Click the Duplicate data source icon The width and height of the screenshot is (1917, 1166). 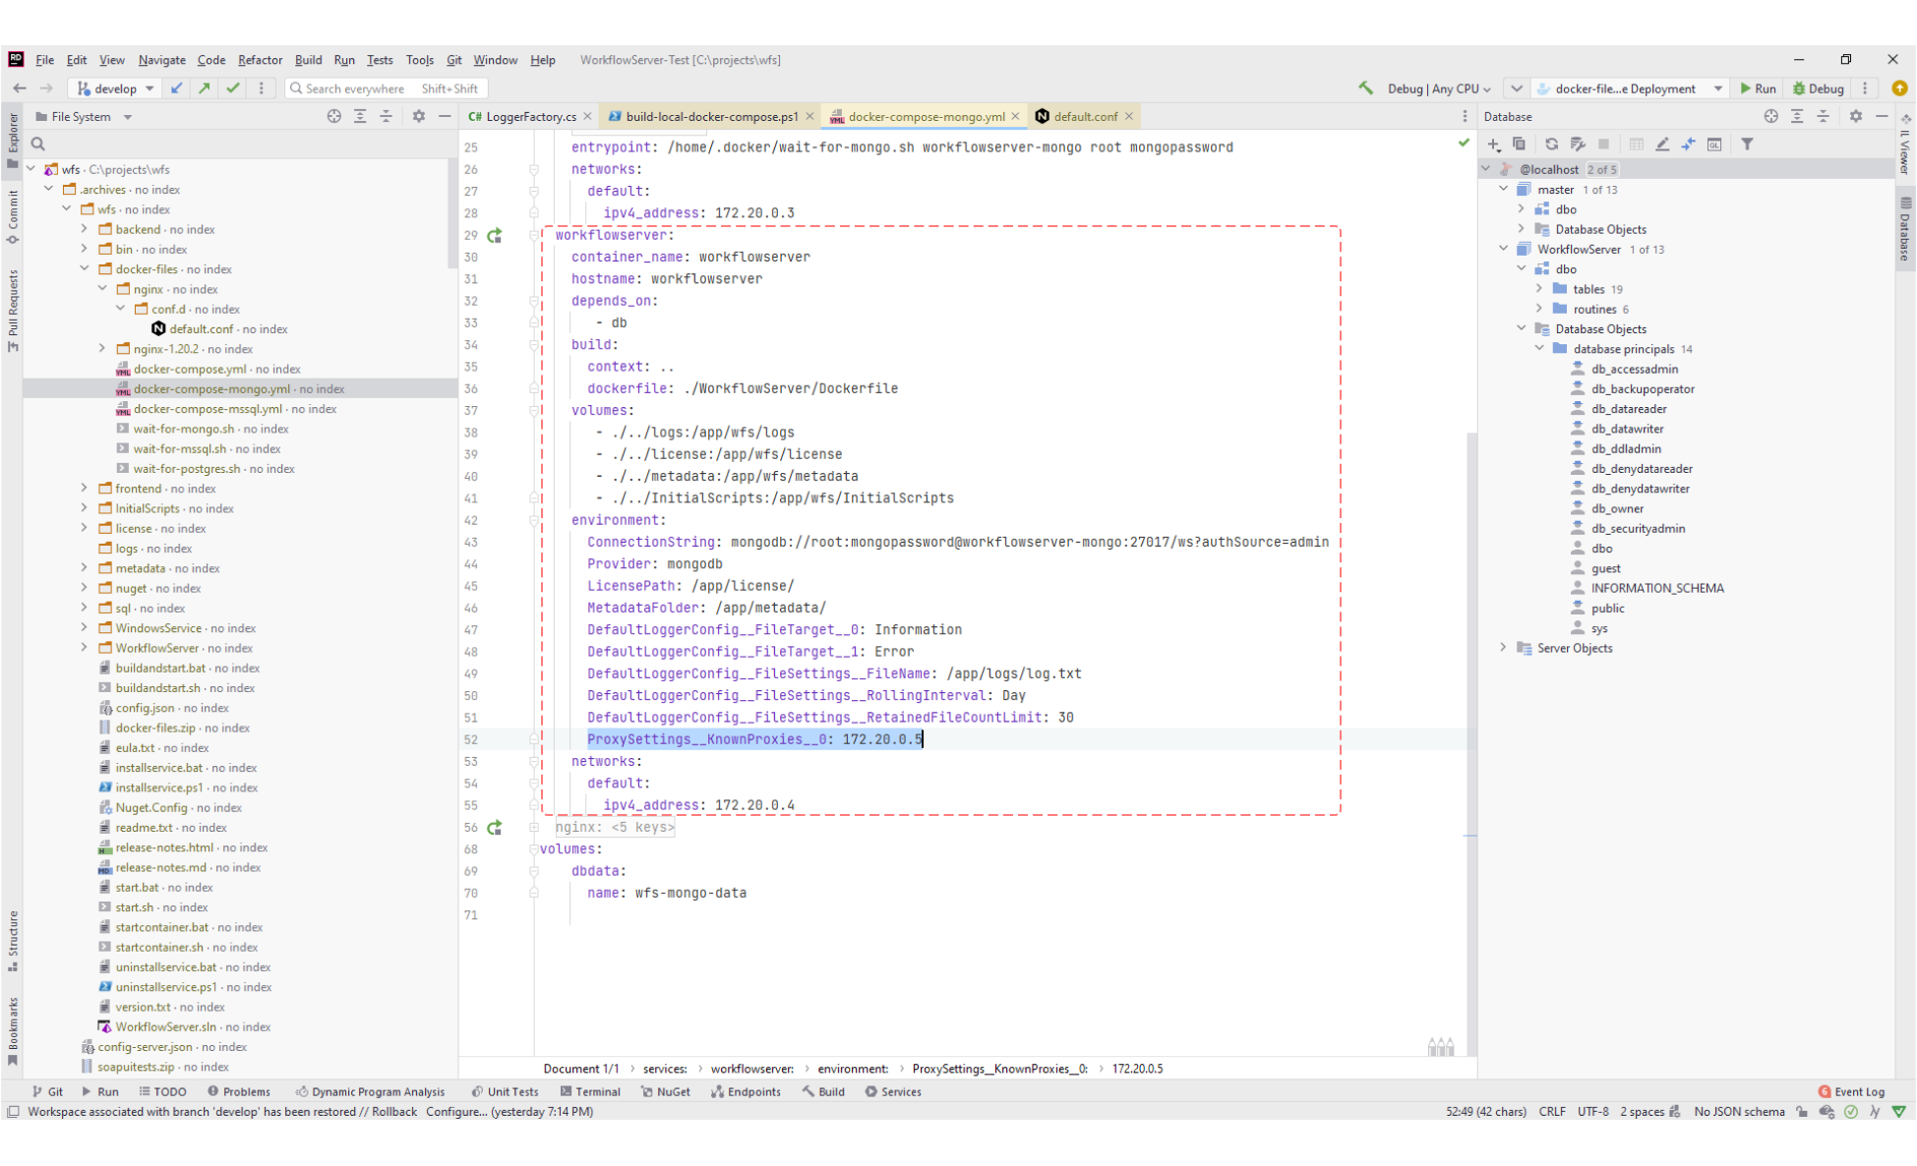[x=1520, y=145]
